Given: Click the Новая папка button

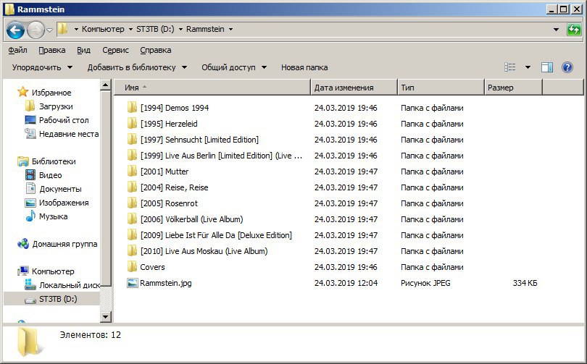Looking at the screenshot, I should click(304, 67).
